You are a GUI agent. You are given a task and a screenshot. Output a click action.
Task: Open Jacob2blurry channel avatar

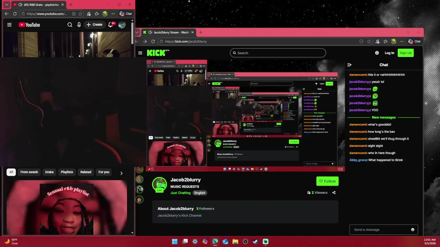pyautogui.click(x=159, y=185)
